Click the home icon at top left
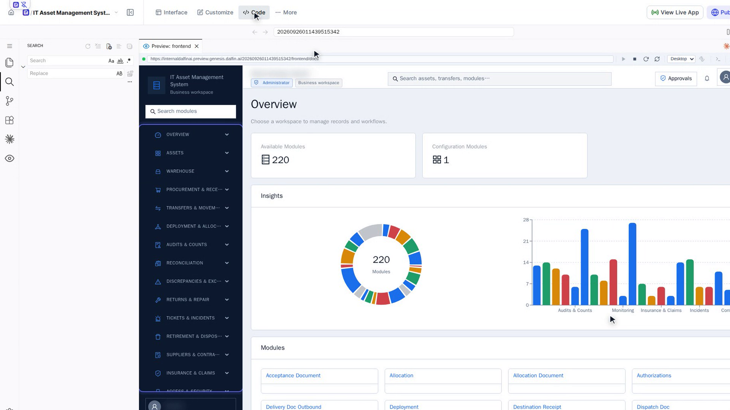 click(11, 13)
